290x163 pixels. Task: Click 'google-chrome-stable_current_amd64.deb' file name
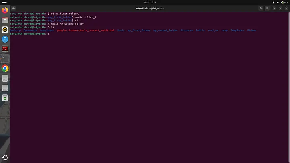(x=86, y=30)
